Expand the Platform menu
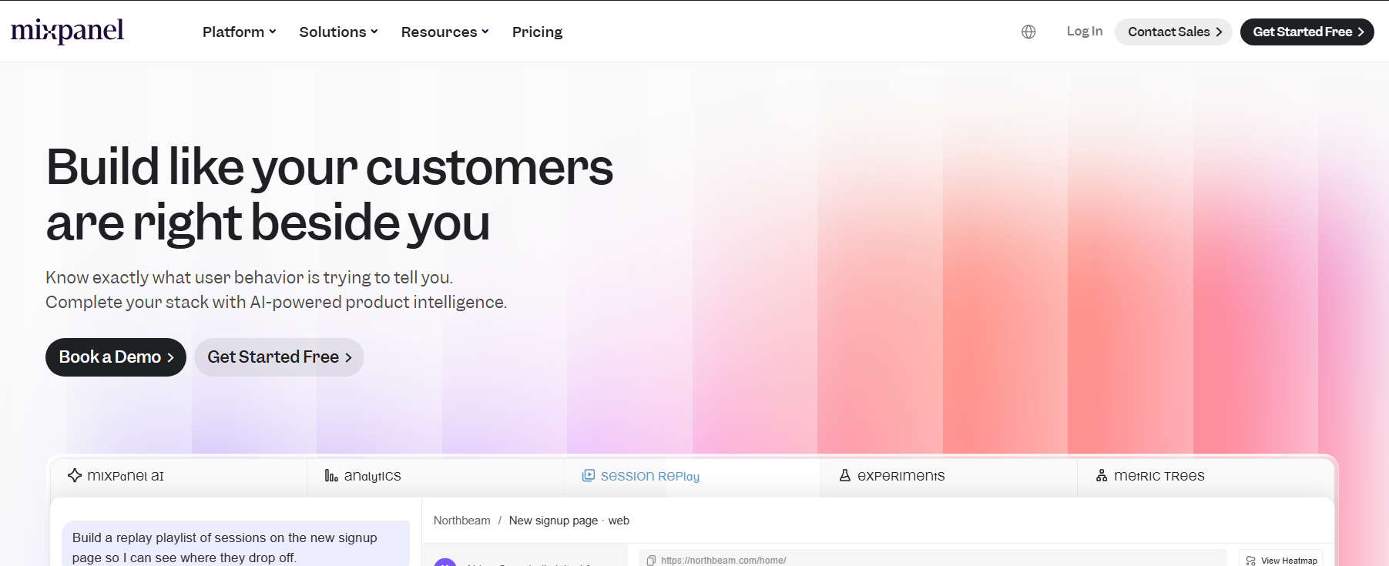This screenshot has width=1389, height=566. coord(239,32)
